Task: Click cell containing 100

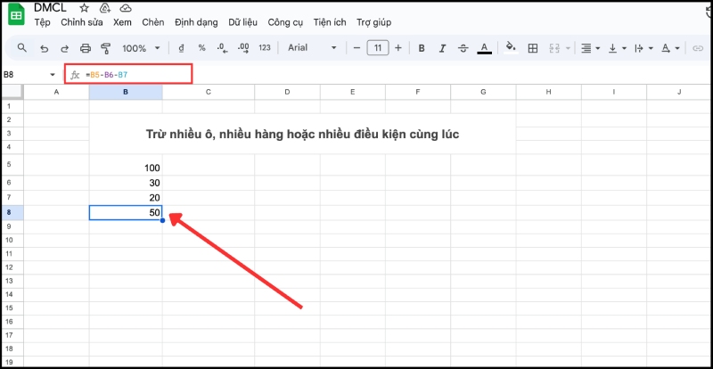Action: click(126, 165)
